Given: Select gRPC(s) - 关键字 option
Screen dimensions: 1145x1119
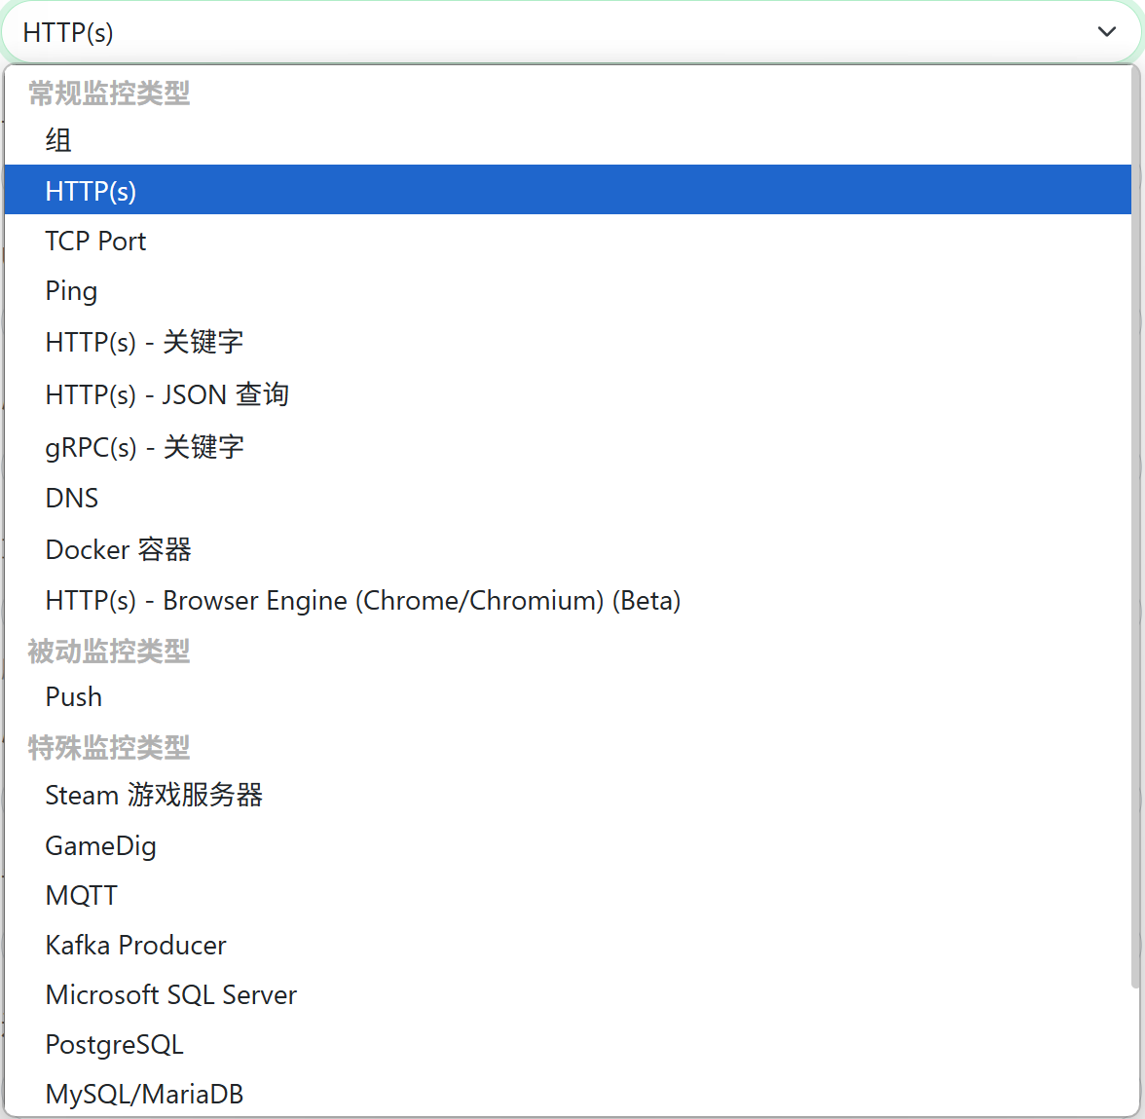Looking at the screenshot, I should point(568,446).
